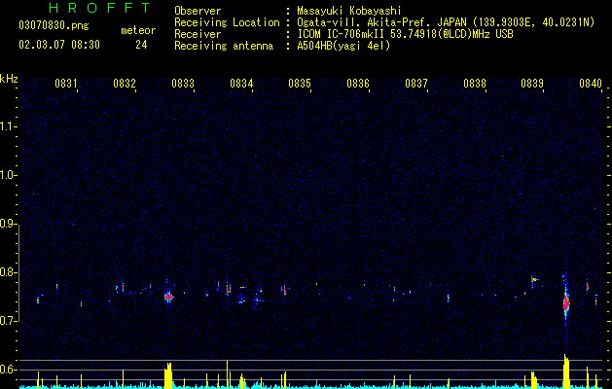This screenshot has width=612, height=389.
Task: Click the 0.9 kHz axis label
Action: (x=8, y=224)
